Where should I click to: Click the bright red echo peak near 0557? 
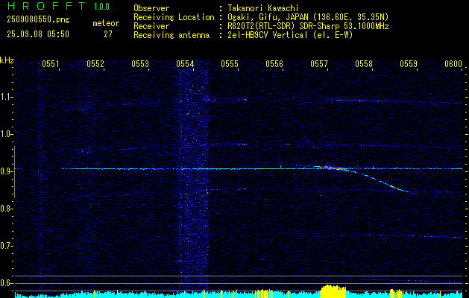[x=332, y=168]
